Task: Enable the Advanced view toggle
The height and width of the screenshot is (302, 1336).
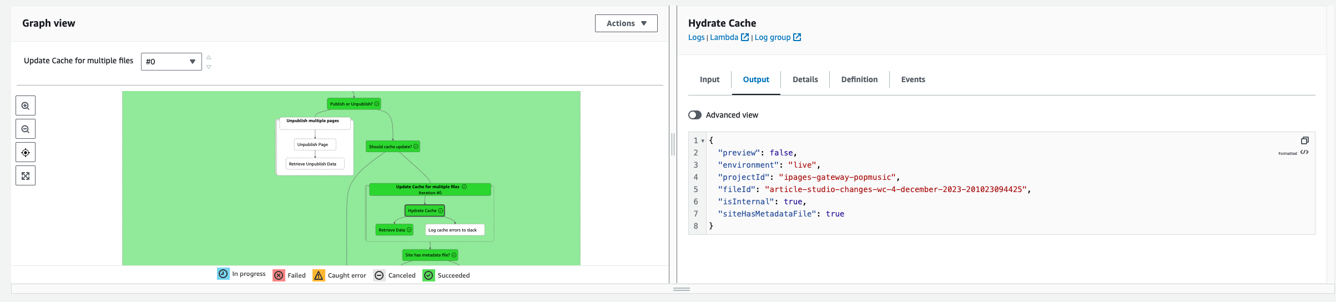Action: pyautogui.click(x=695, y=115)
